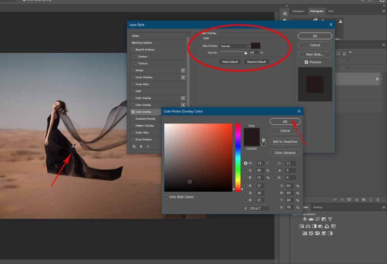This screenshot has width=387, height=264.
Task: Check Only Web Colors
Action: 166,197
